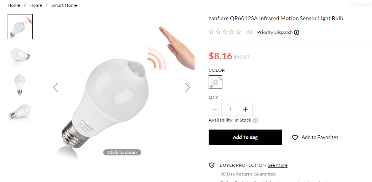Select the first bulb-with-hand thumbnail

tap(20, 27)
